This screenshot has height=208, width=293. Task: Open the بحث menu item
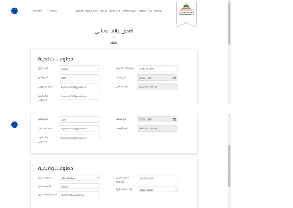(x=150, y=11)
